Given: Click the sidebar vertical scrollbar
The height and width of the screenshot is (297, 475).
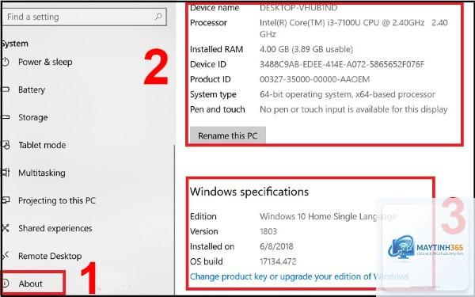Looking at the screenshot, I should pyautogui.click(x=175, y=219).
